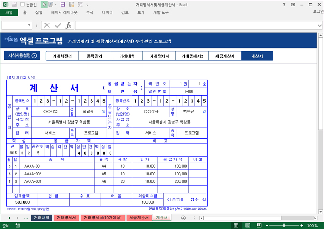This screenshot has width=324, height=229.
Task: Click inside the Name Box field
Action: (14, 25)
